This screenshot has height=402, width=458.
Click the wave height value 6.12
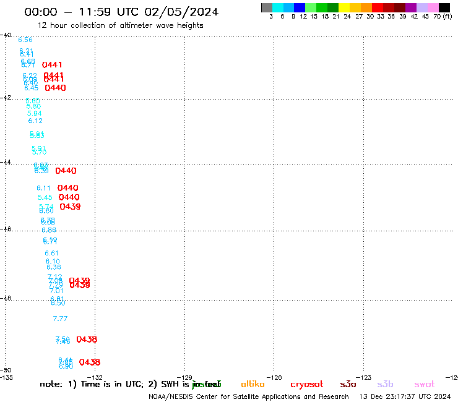tap(35, 121)
